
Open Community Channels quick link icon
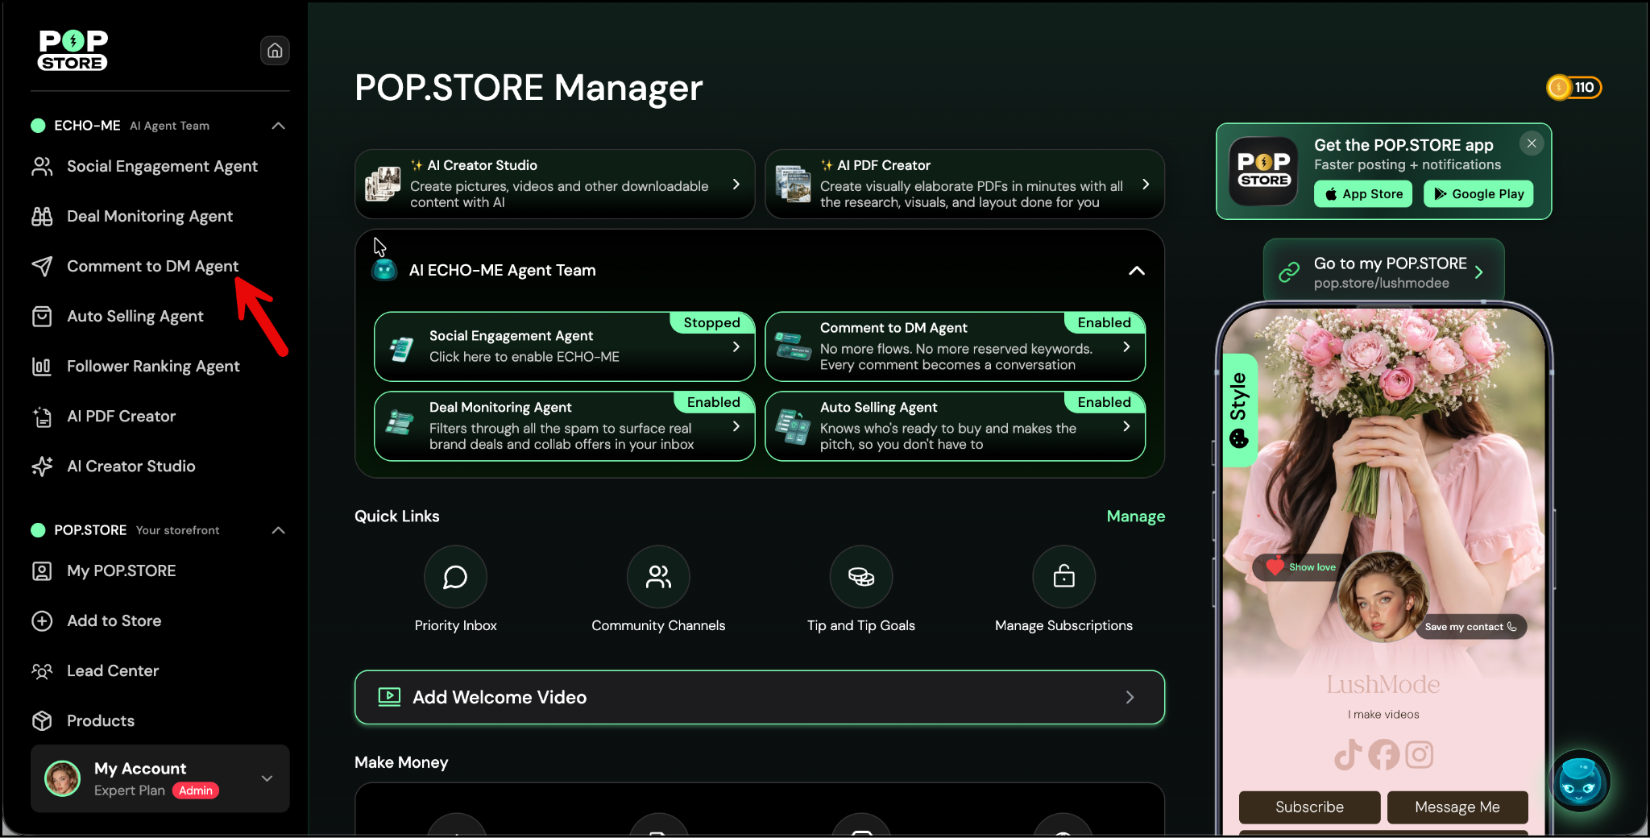coord(658,577)
